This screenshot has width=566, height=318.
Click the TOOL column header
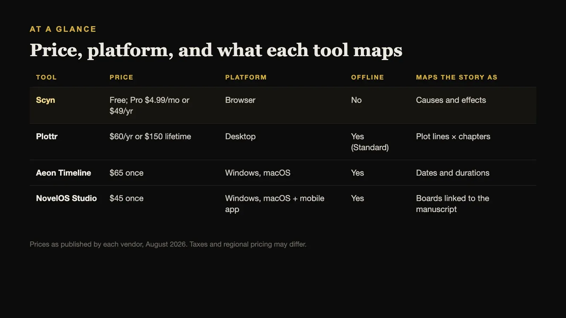46,77
